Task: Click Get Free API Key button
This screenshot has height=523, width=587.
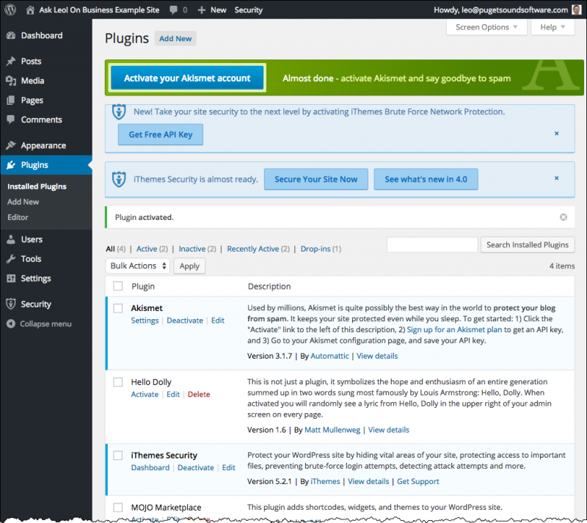Action: point(161,134)
